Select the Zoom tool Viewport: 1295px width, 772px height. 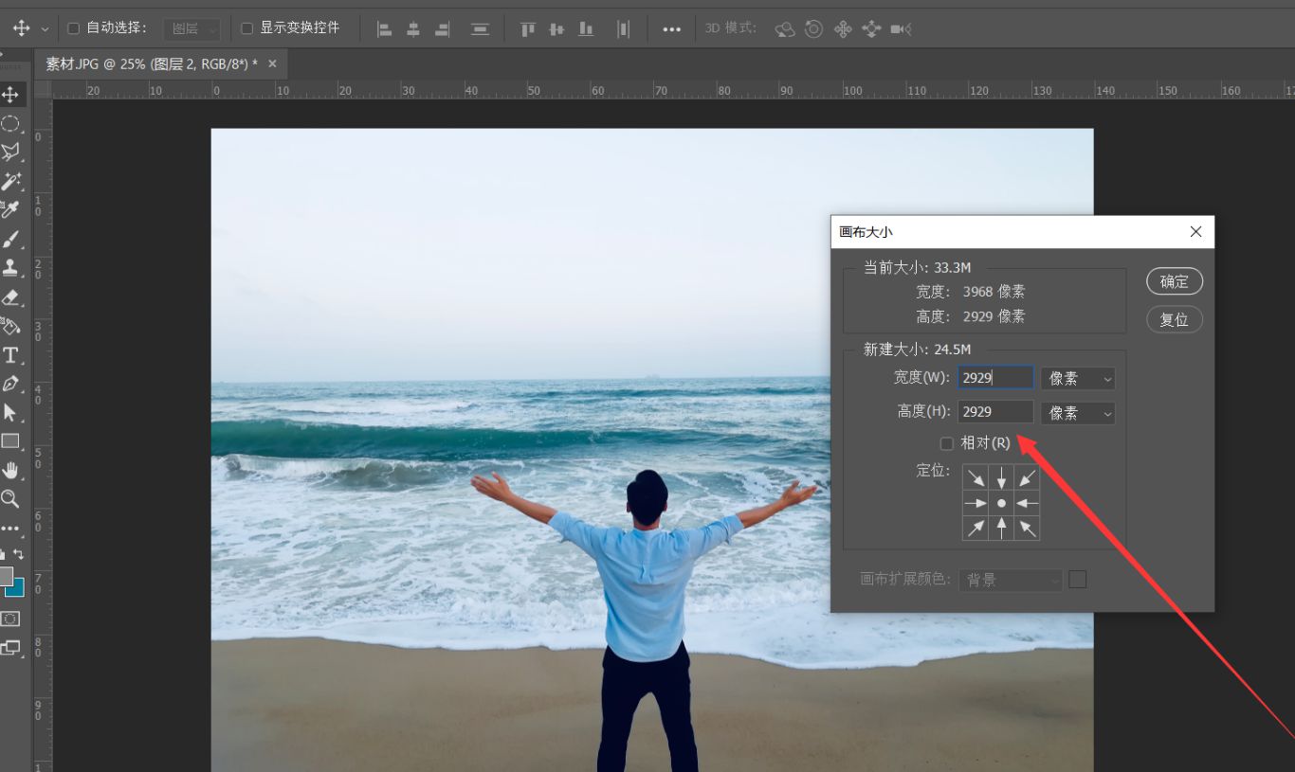pos(12,499)
